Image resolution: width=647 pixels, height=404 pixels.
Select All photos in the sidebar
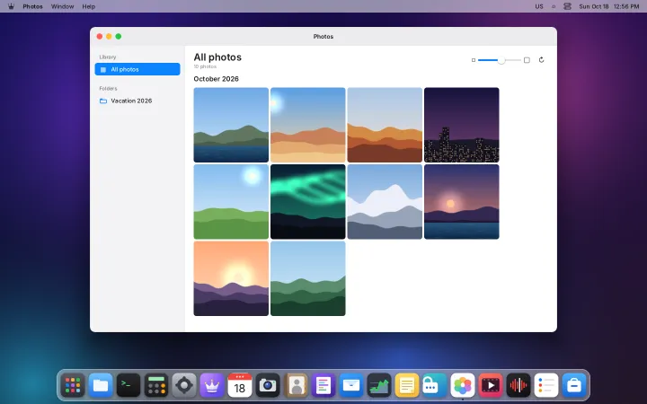tap(137, 69)
